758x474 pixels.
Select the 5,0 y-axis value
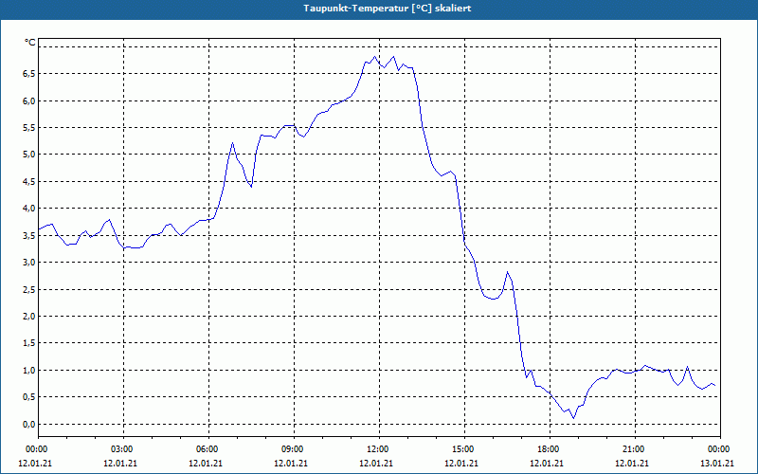click(29, 155)
